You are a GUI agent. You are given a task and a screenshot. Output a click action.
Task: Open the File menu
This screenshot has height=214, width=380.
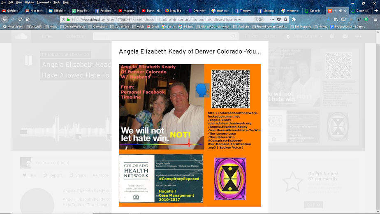[3, 2]
